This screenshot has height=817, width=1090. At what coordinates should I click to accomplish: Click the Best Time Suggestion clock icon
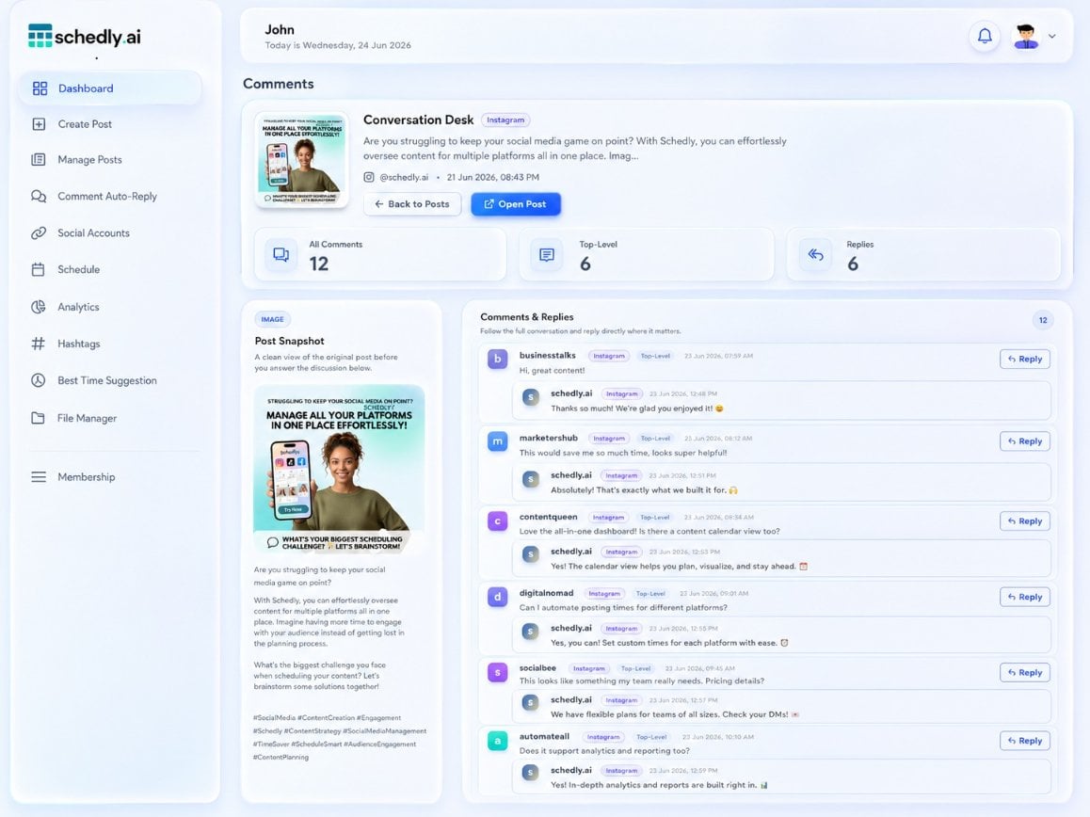tap(39, 380)
